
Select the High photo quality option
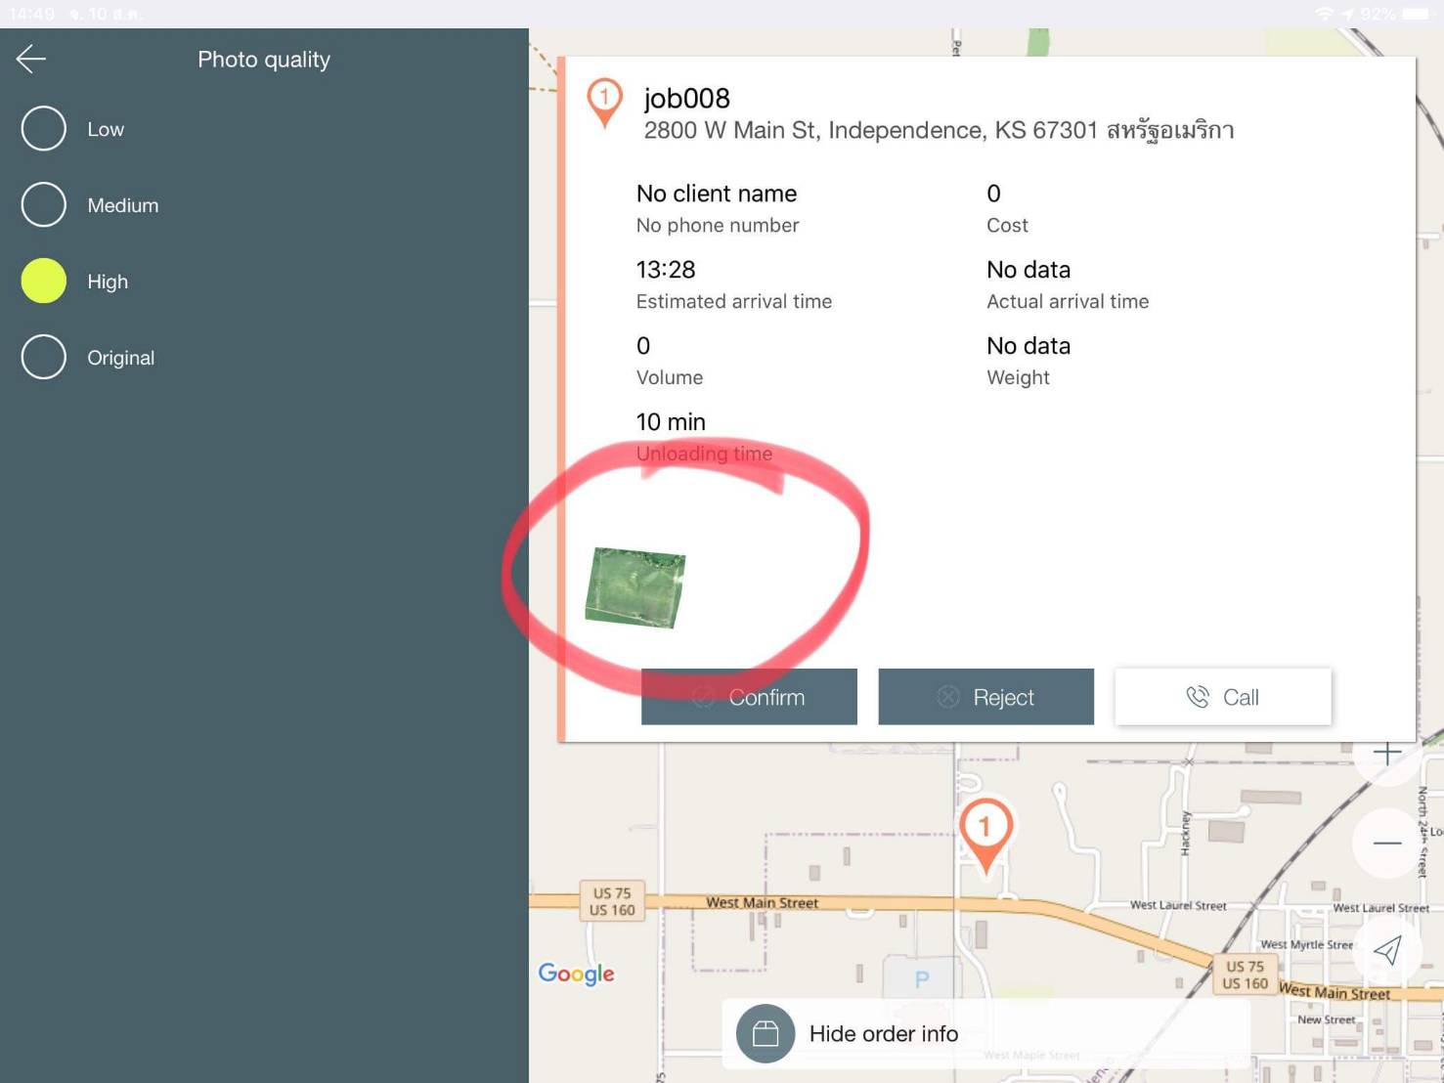(x=44, y=282)
